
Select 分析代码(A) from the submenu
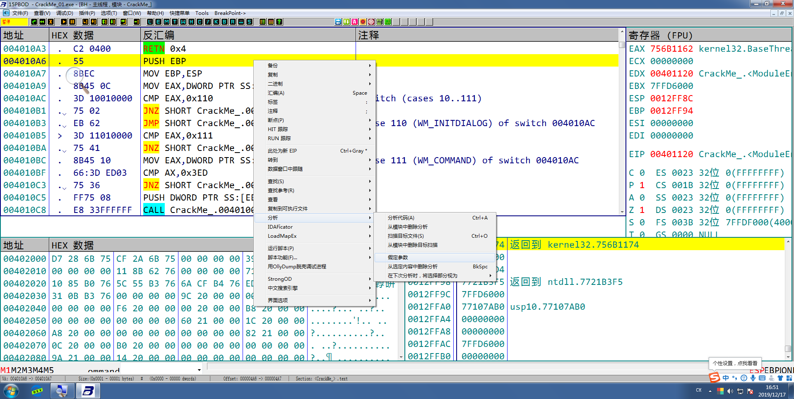click(x=435, y=218)
